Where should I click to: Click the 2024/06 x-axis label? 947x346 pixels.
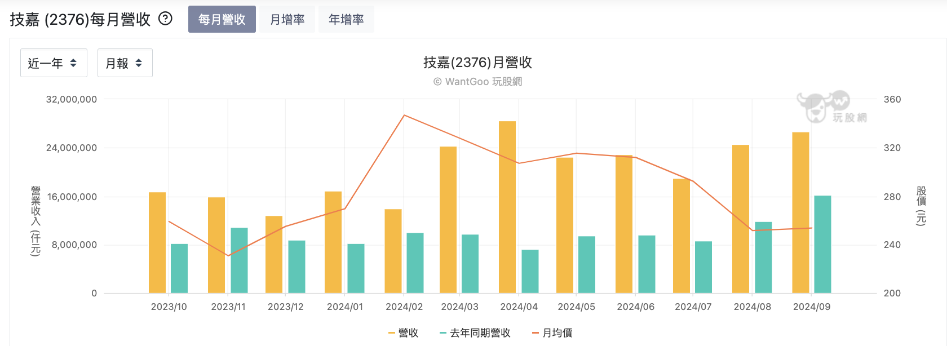[x=636, y=307]
